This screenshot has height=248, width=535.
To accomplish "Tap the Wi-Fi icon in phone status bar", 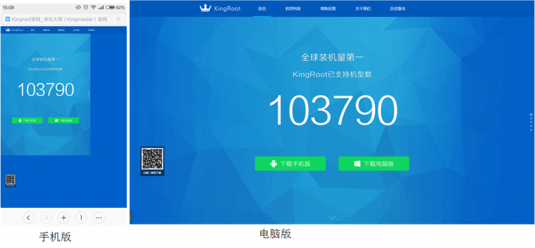I will tap(94, 7).
